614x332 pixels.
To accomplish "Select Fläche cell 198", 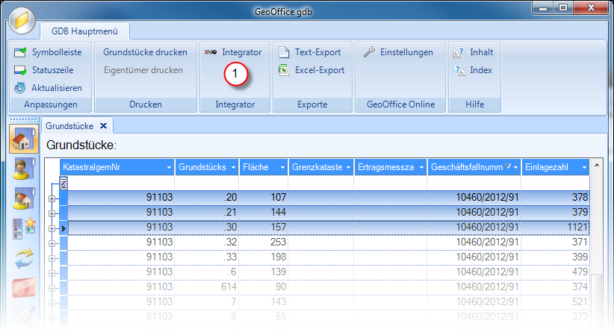I will click(263, 257).
